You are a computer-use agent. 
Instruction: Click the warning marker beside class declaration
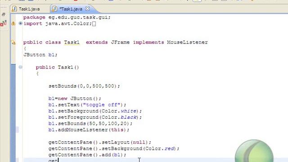13,42
